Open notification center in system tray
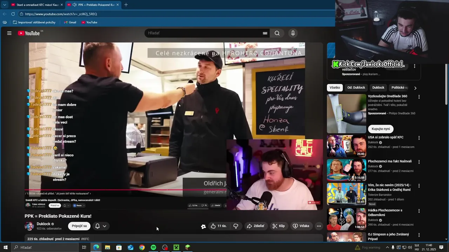This screenshot has height=252, width=449. pyautogui.click(x=441, y=247)
